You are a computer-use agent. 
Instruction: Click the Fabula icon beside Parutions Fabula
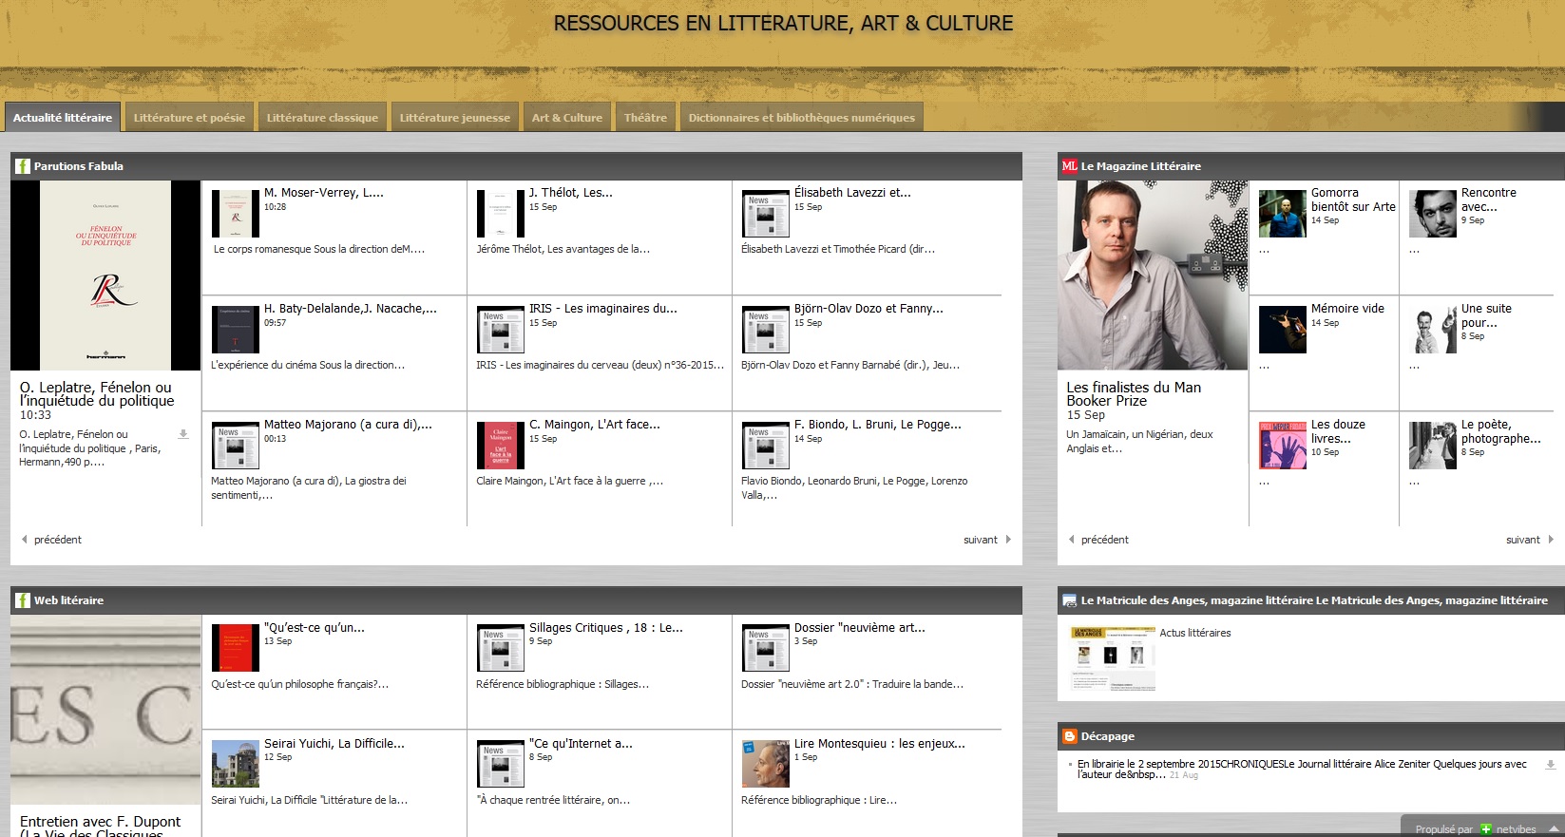[23, 166]
